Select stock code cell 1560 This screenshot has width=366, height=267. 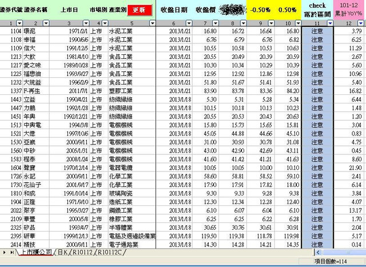pyautogui.click(x=11, y=151)
